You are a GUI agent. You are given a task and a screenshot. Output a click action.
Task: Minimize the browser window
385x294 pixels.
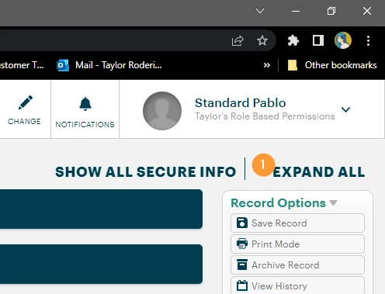point(296,11)
